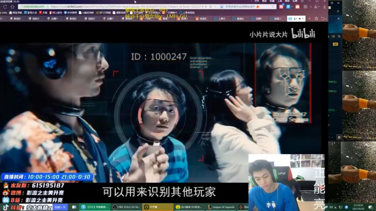Switch to YY开播 on taskbar

(157, 207)
